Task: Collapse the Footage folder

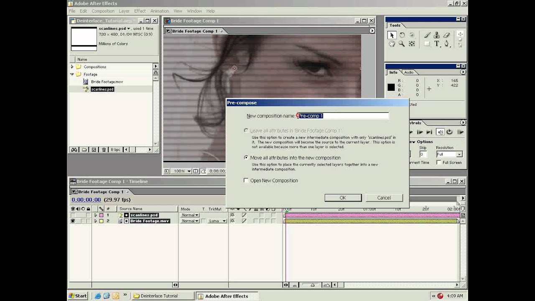Action: (72, 74)
